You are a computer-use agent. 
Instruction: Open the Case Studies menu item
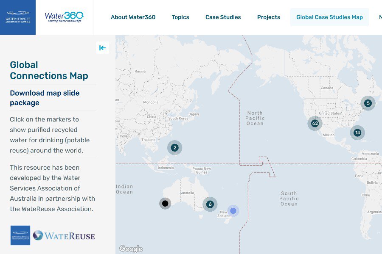(223, 17)
